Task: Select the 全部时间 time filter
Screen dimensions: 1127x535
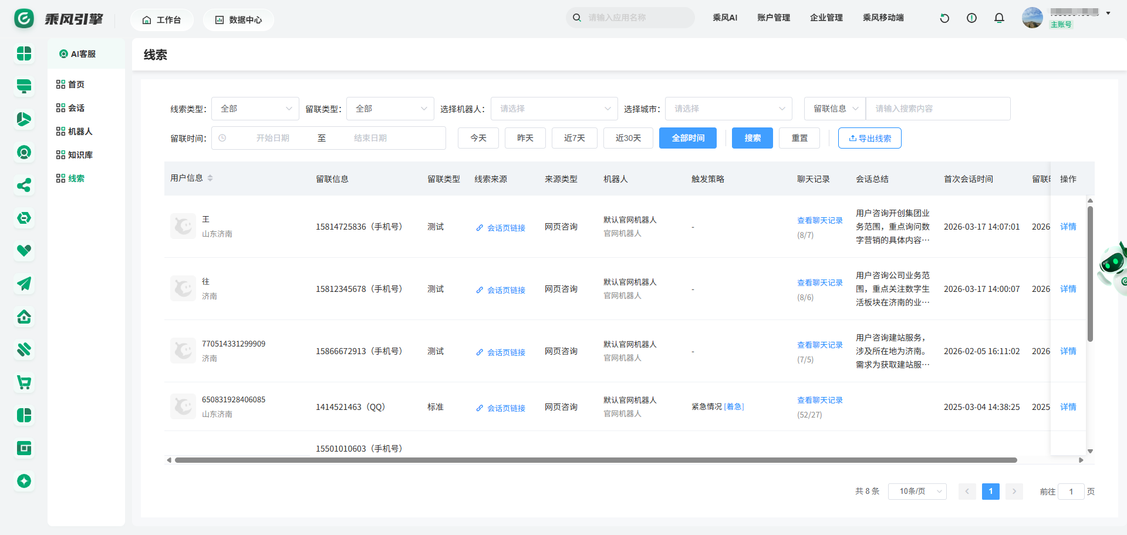Action: (687, 138)
